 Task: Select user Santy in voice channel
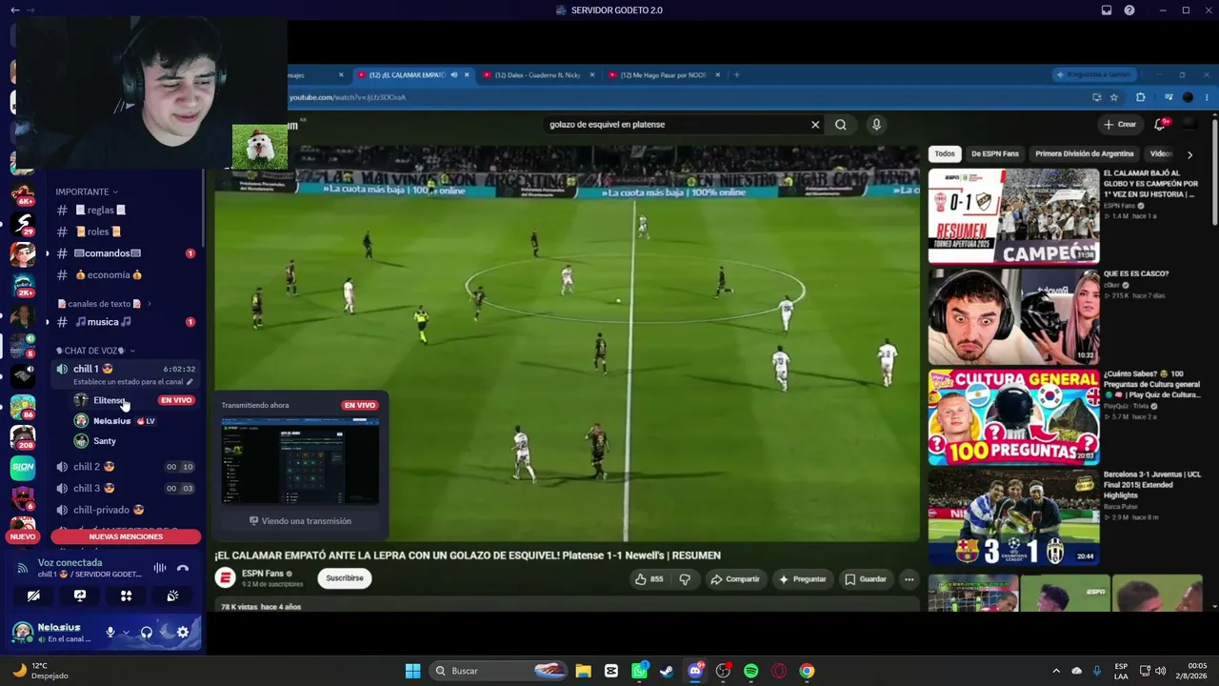(133, 441)
